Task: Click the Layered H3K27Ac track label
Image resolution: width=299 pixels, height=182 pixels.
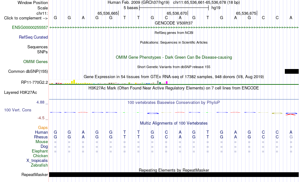Action: click(x=20, y=93)
